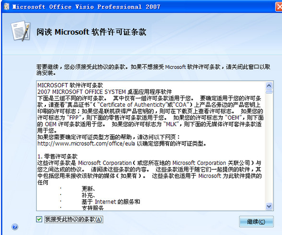Close the Visio setup window
Image resolution: width=282 pixels, height=235 pixels.
pos(279,7)
